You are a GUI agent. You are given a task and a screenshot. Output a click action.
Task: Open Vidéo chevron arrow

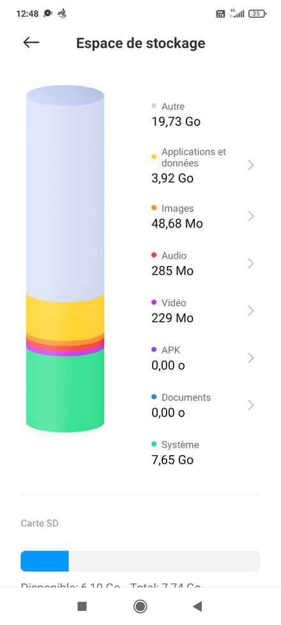click(x=251, y=311)
